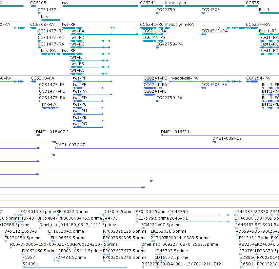
Task: Click the DME1-007G07 clone label
Action: click(70, 145)
